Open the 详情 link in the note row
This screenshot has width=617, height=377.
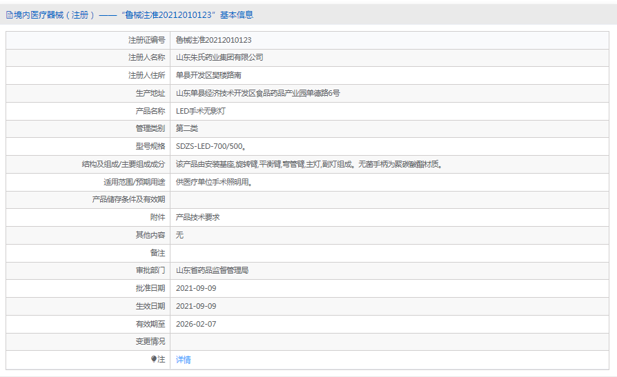(x=184, y=360)
